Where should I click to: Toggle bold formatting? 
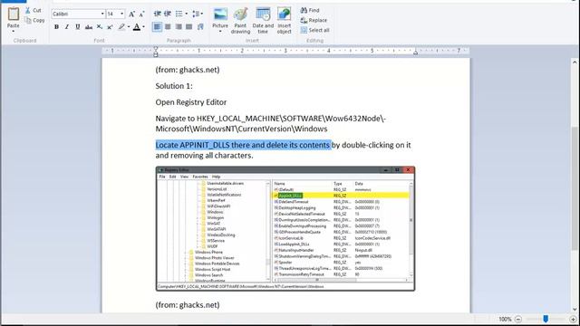56,26
